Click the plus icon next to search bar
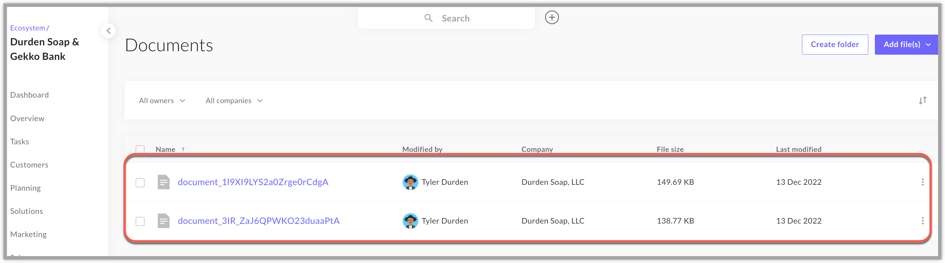 pyautogui.click(x=551, y=17)
